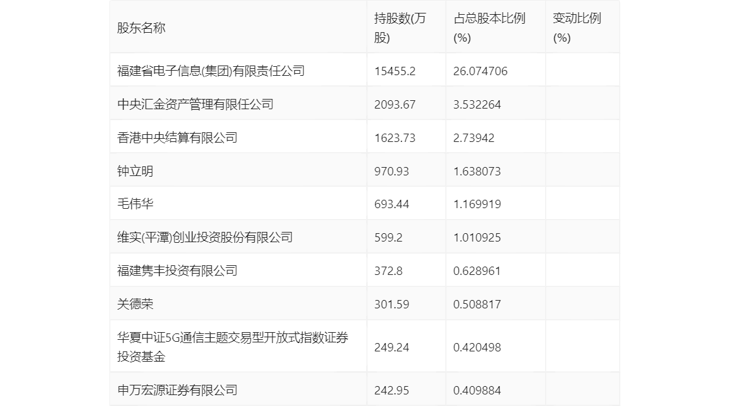This screenshot has width=730, height=406.
Task: Select the 15455.2 holdings value
Action: [395, 71]
